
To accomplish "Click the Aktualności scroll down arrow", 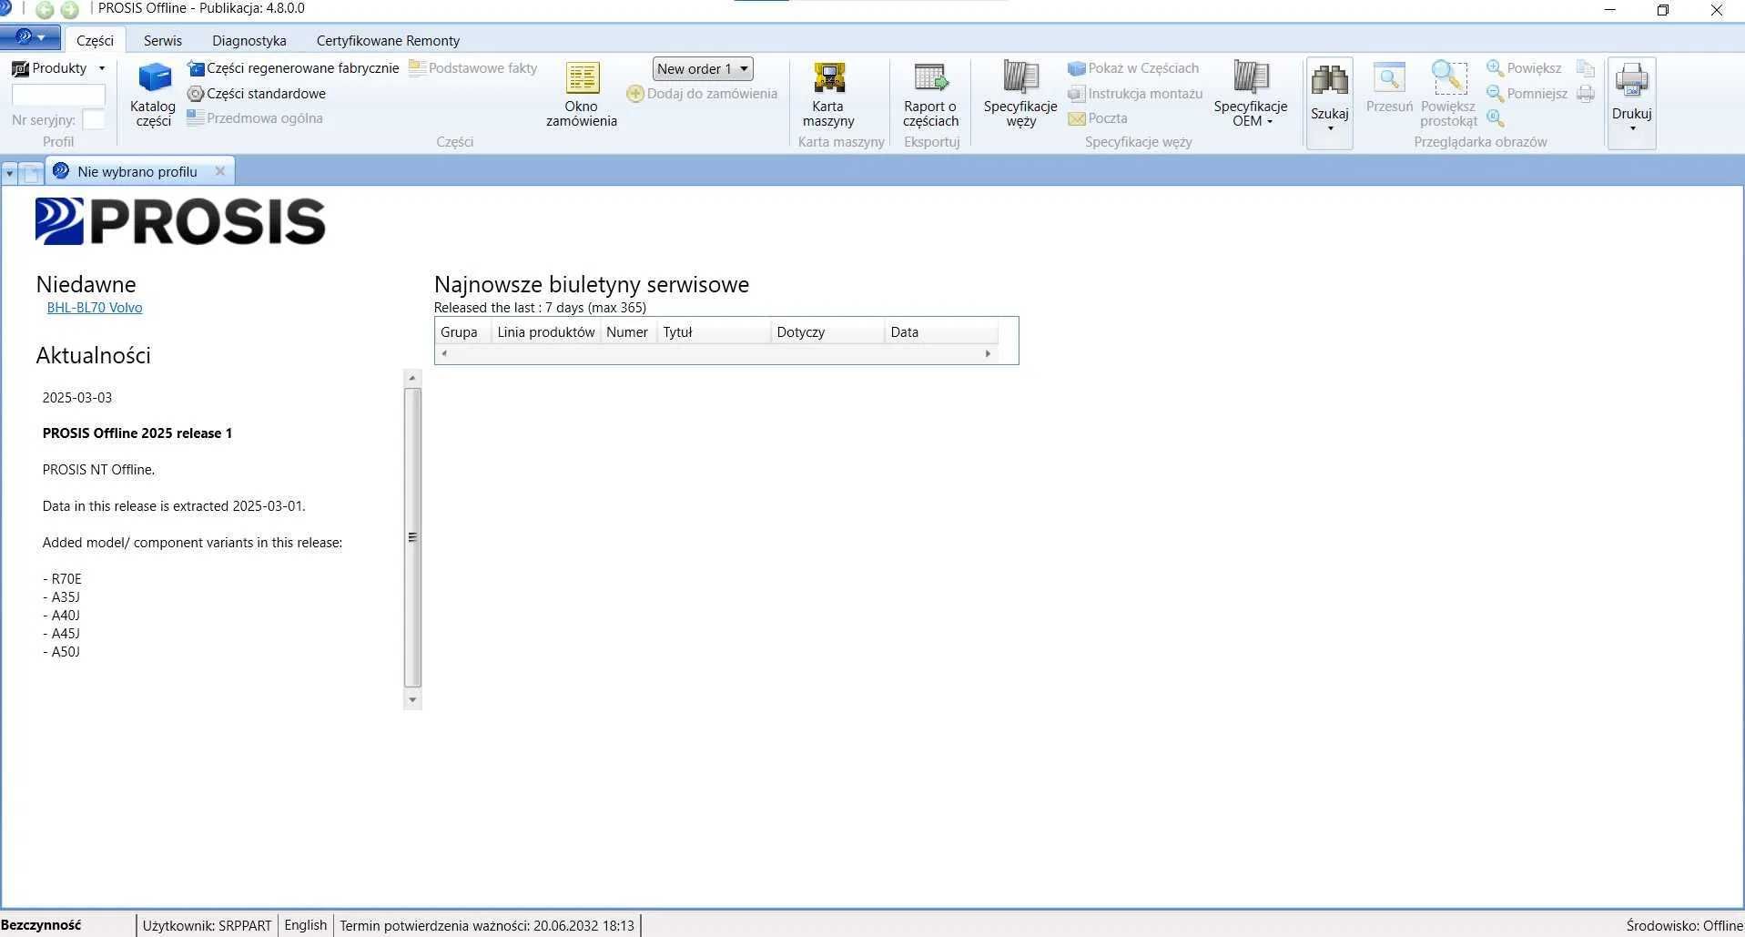I will coord(412,699).
